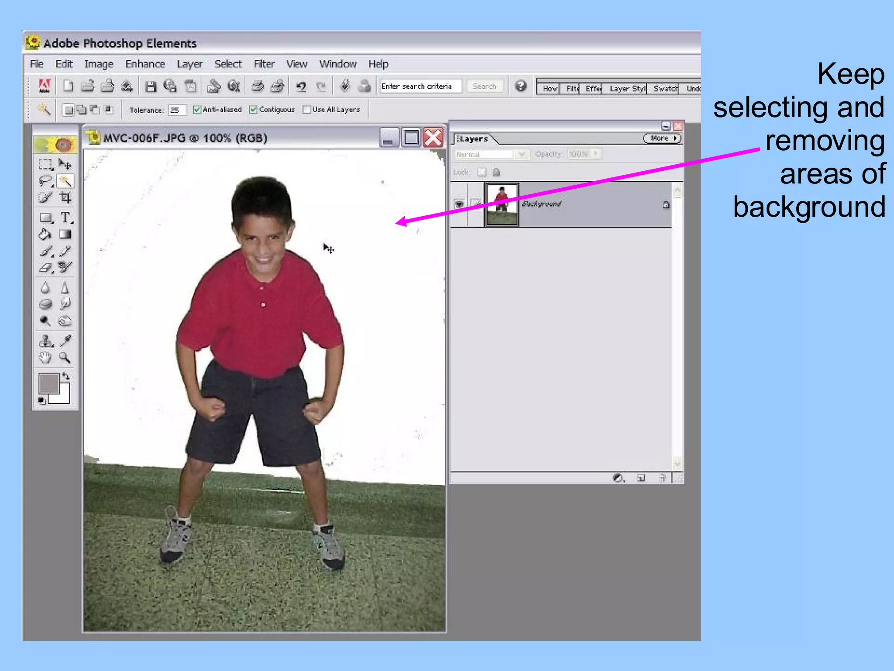Choose New Selection mode button
894x671 pixels.
(68, 110)
